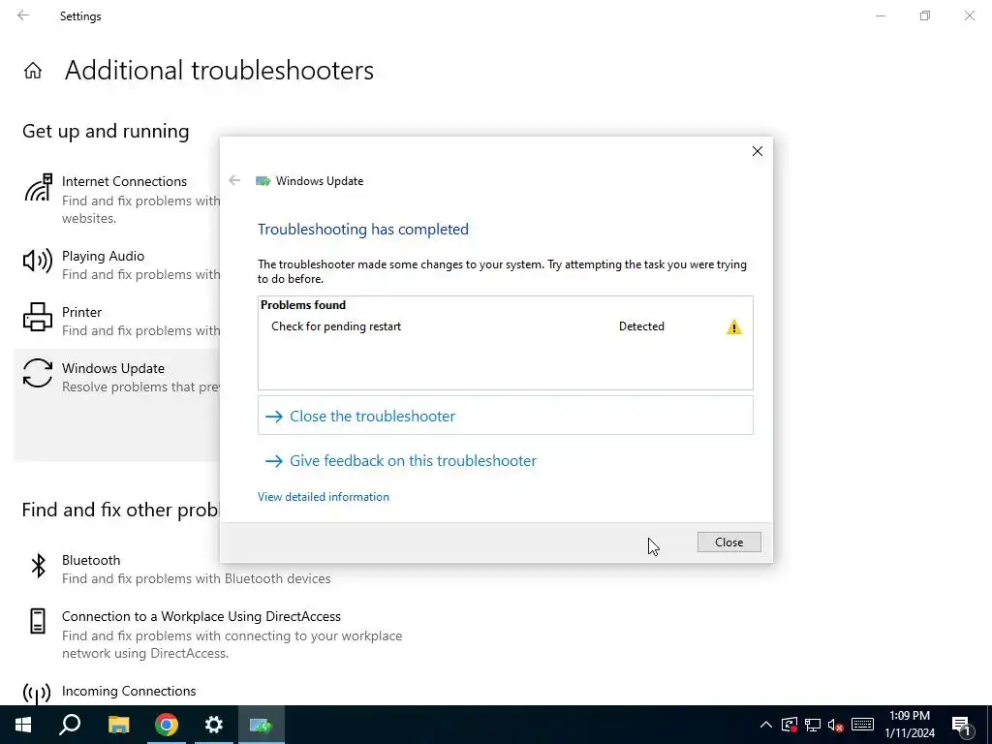Select Incoming Connections troubleshooter label

[129, 691]
